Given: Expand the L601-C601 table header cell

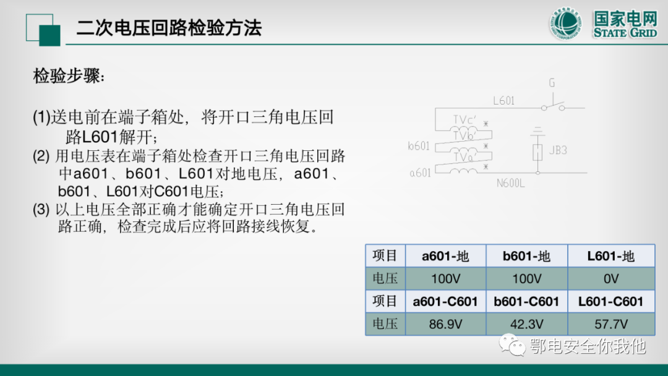Looking at the screenshot, I should coord(611,301).
